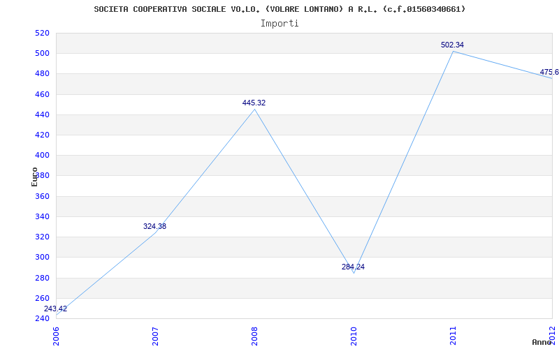Select the 502.34 peak value label
Viewport: 559px width, 349px height.
click(452, 45)
